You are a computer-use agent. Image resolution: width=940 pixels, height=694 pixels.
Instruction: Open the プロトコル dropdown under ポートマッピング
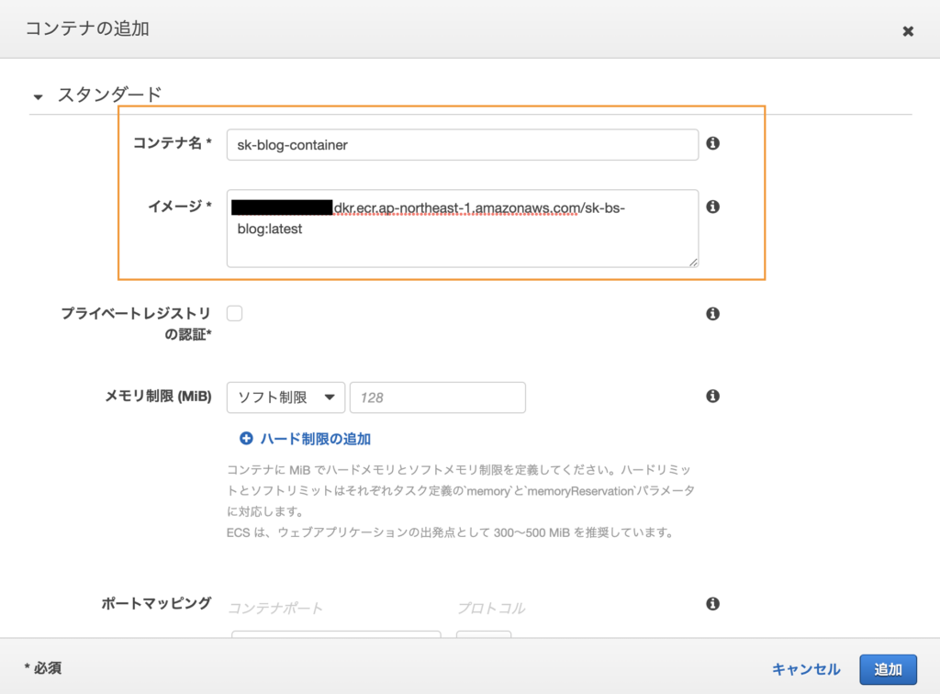484,638
